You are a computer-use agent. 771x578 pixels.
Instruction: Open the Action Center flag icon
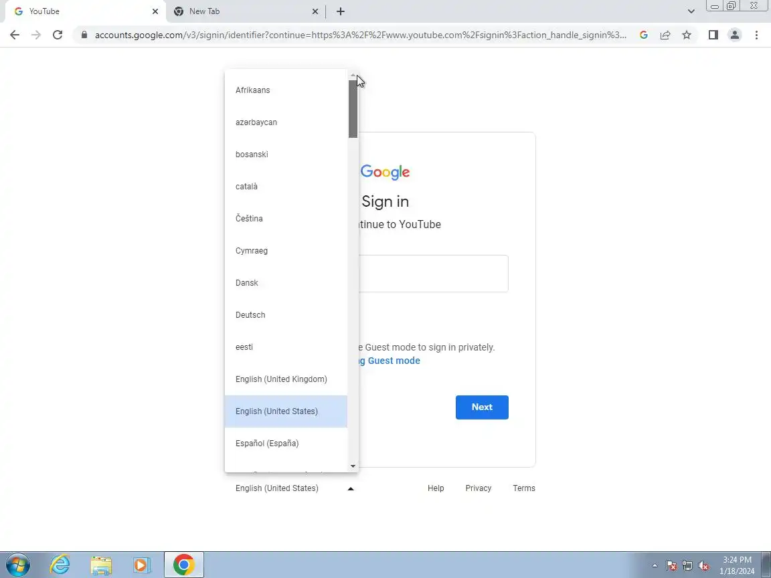[671, 566]
